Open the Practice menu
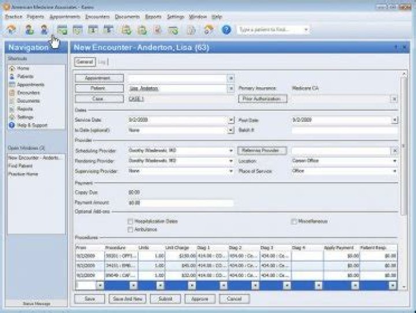Viewport: 416px width, 313px height. [13, 17]
